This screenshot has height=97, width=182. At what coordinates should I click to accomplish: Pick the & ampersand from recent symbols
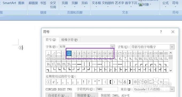(125, 82)
